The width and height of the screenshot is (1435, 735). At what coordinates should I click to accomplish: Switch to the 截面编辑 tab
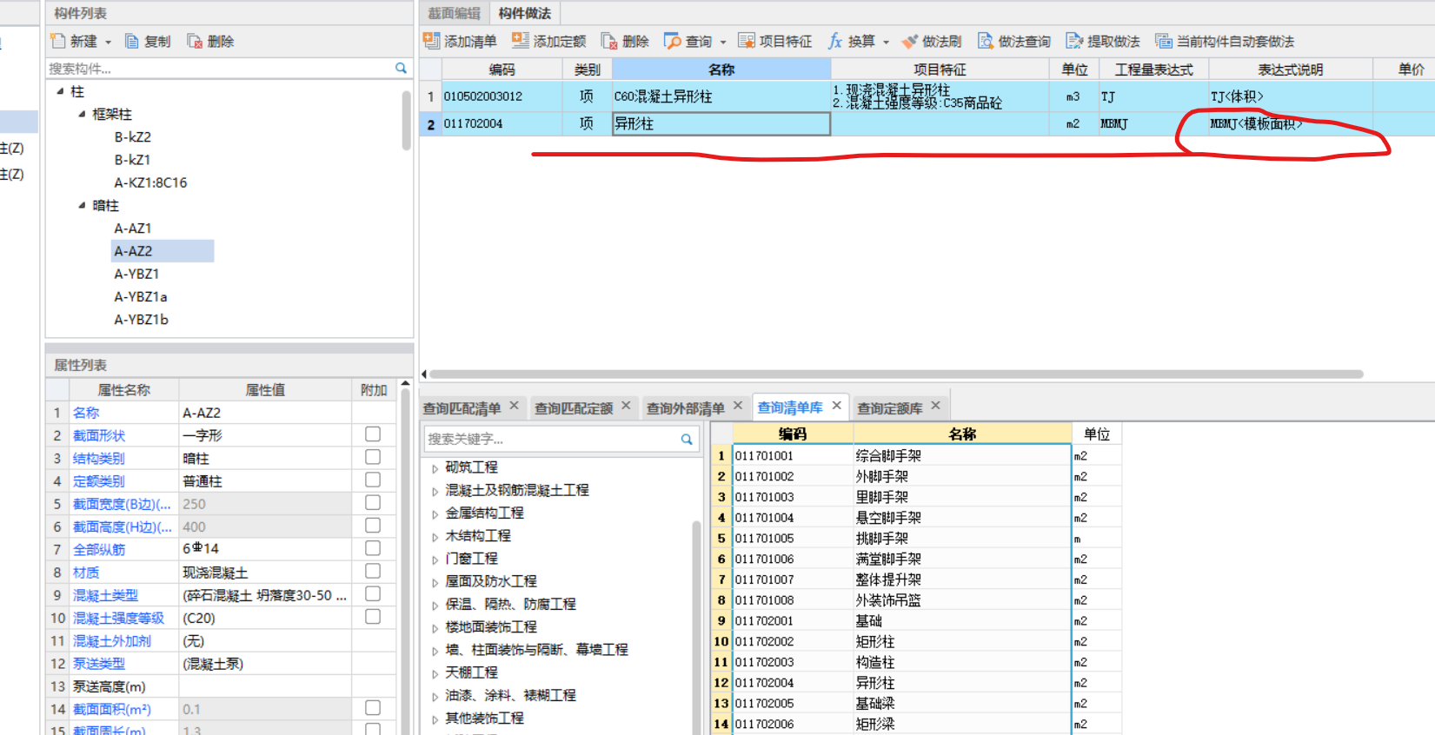click(454, 13)
